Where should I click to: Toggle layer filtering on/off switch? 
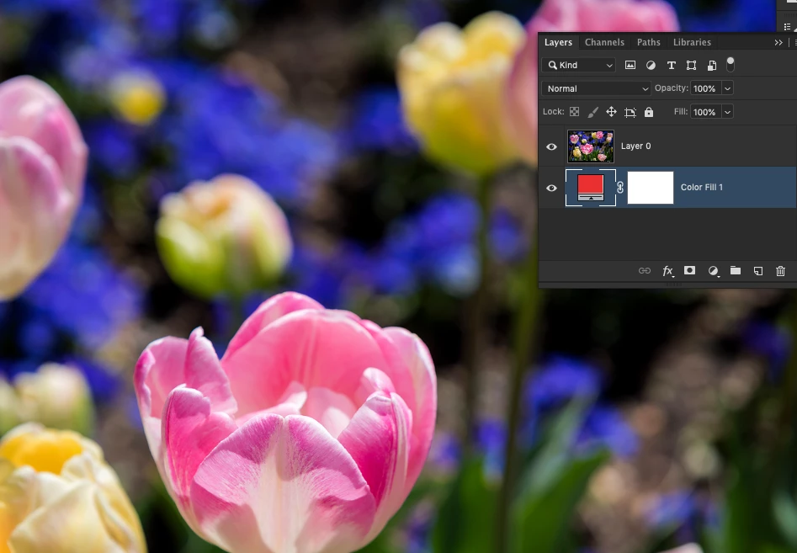tap(731, 65)
